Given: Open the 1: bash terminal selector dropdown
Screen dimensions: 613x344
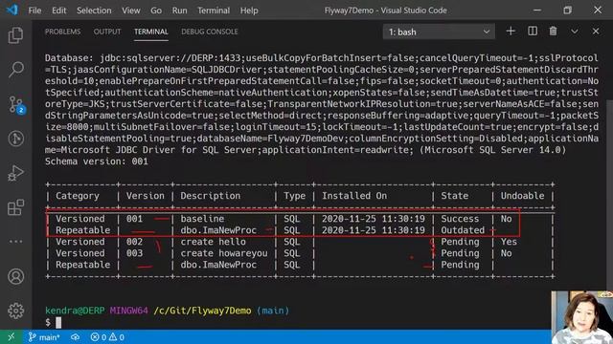Looking at the screenshot, I should 439,32.
